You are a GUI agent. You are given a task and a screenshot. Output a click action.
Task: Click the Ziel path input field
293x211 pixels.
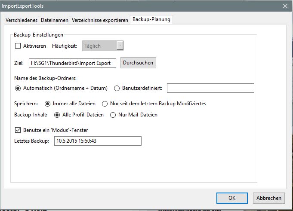click(x=72, y=63)
